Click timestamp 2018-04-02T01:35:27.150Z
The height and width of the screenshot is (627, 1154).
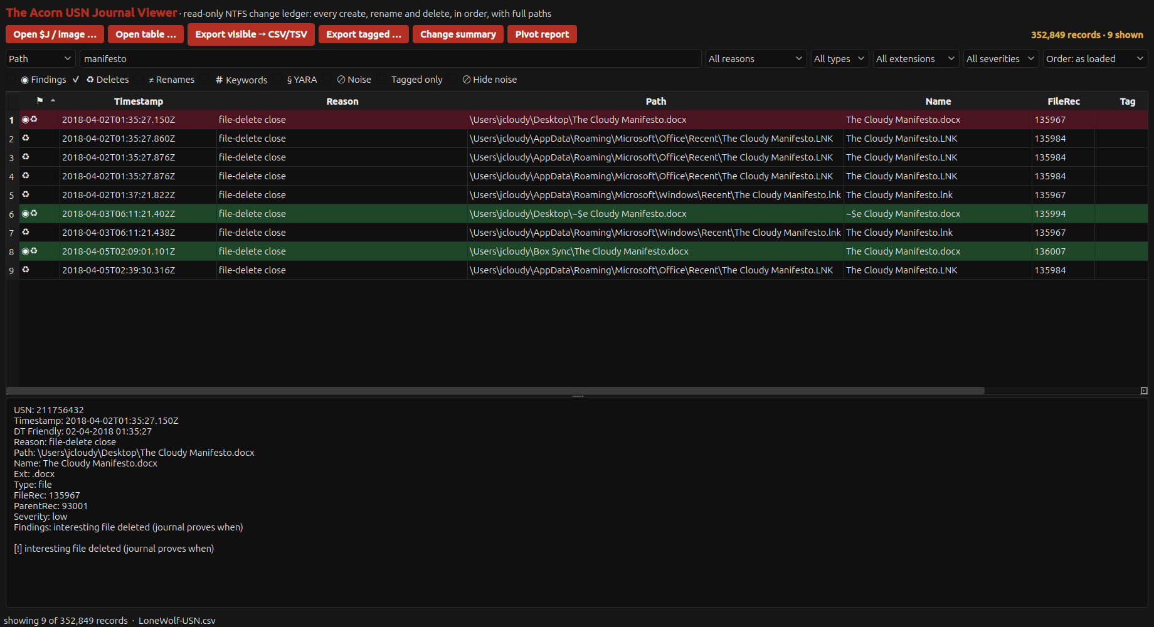pyautogui.click(x=119, y=120)
